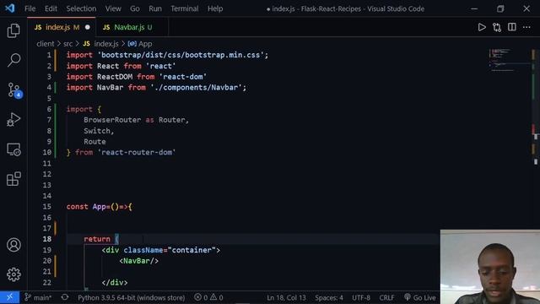Open the Manage gear menu
This screenshot has width=540, height=304.
click(x=13, y=274)
